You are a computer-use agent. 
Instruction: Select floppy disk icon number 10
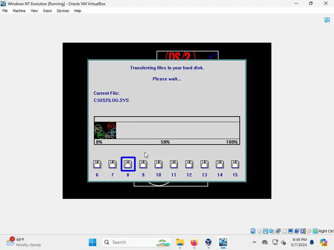point(159,164)
